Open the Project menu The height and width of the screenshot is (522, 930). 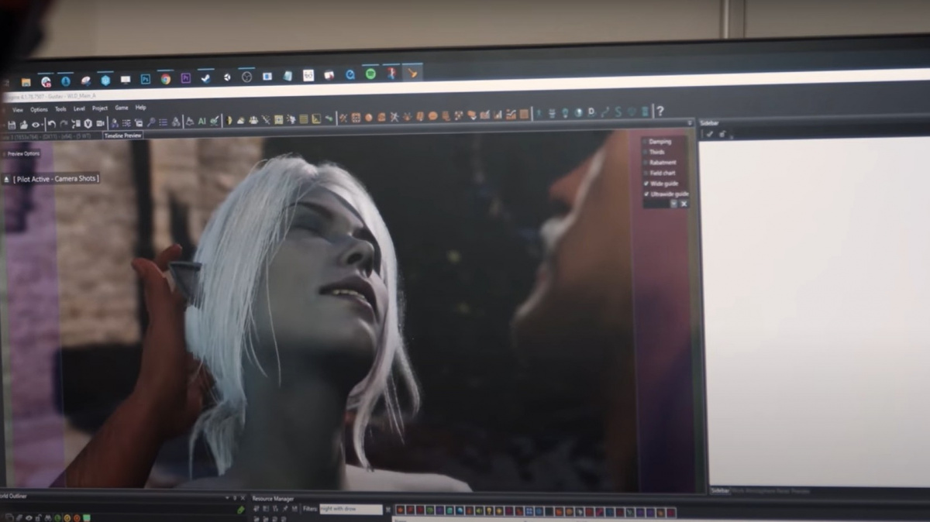[x=100, y=108]
